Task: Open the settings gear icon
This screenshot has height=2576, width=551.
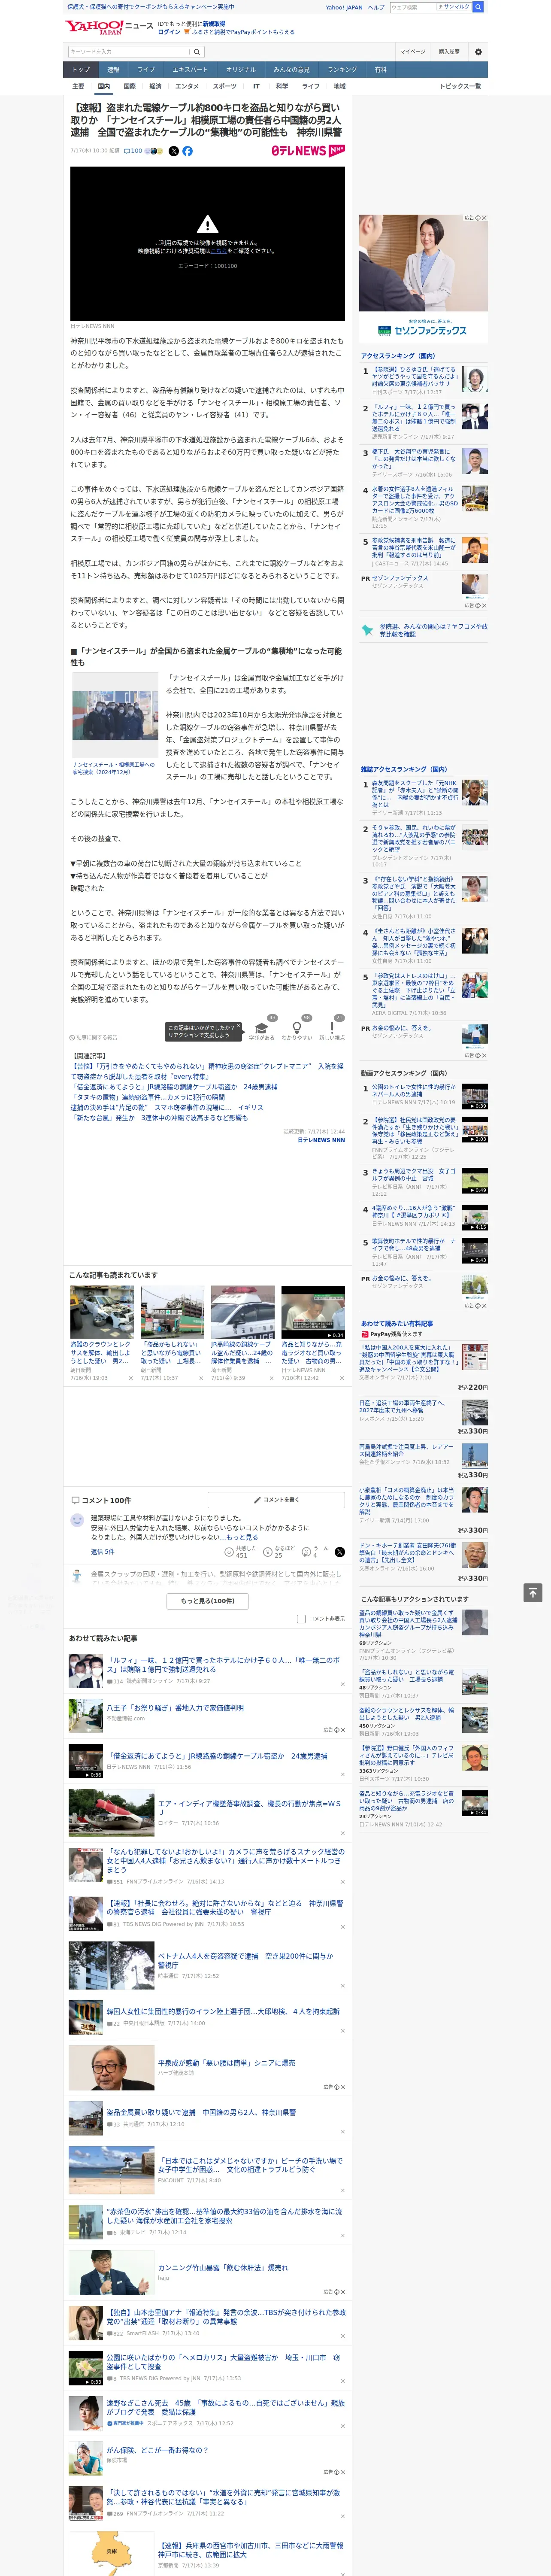Action: coord(478,52)
